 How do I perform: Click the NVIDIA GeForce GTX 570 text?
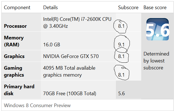(x=71, y=56)
